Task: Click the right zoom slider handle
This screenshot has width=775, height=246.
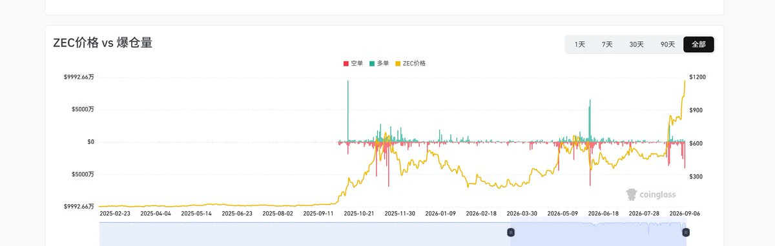Action: [686, 232]
